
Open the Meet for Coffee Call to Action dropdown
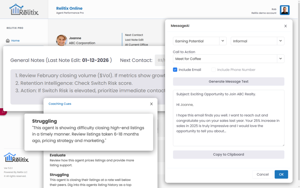[x=280, y=59]
